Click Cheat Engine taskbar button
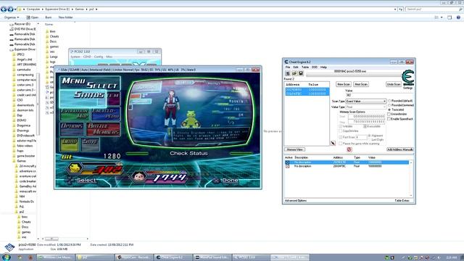Screen dimensions: 464x261 (173, 257)
